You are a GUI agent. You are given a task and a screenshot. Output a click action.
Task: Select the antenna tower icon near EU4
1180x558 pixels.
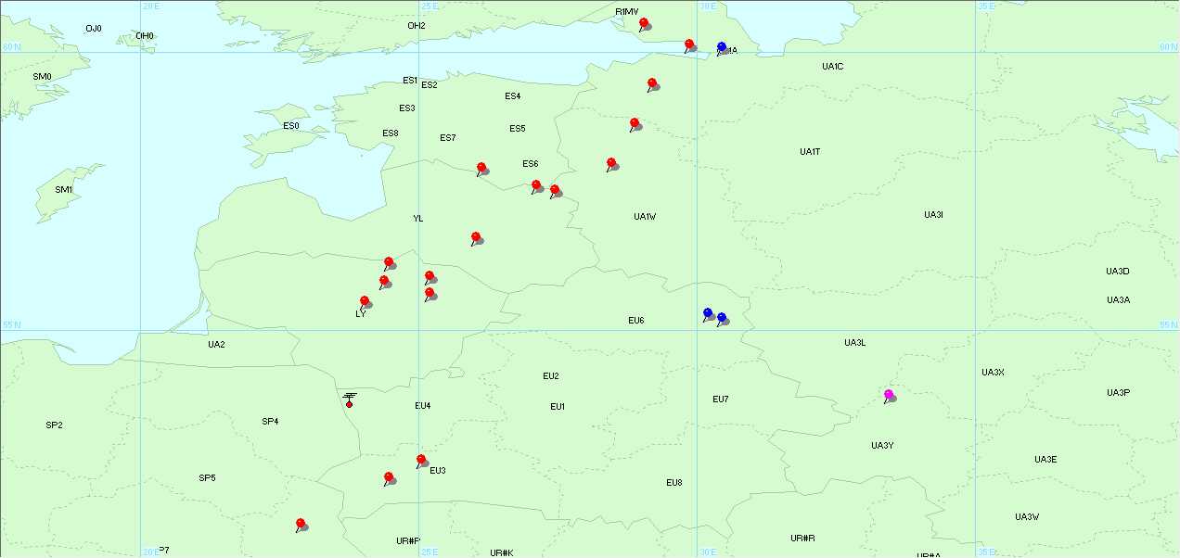[350, 399]
